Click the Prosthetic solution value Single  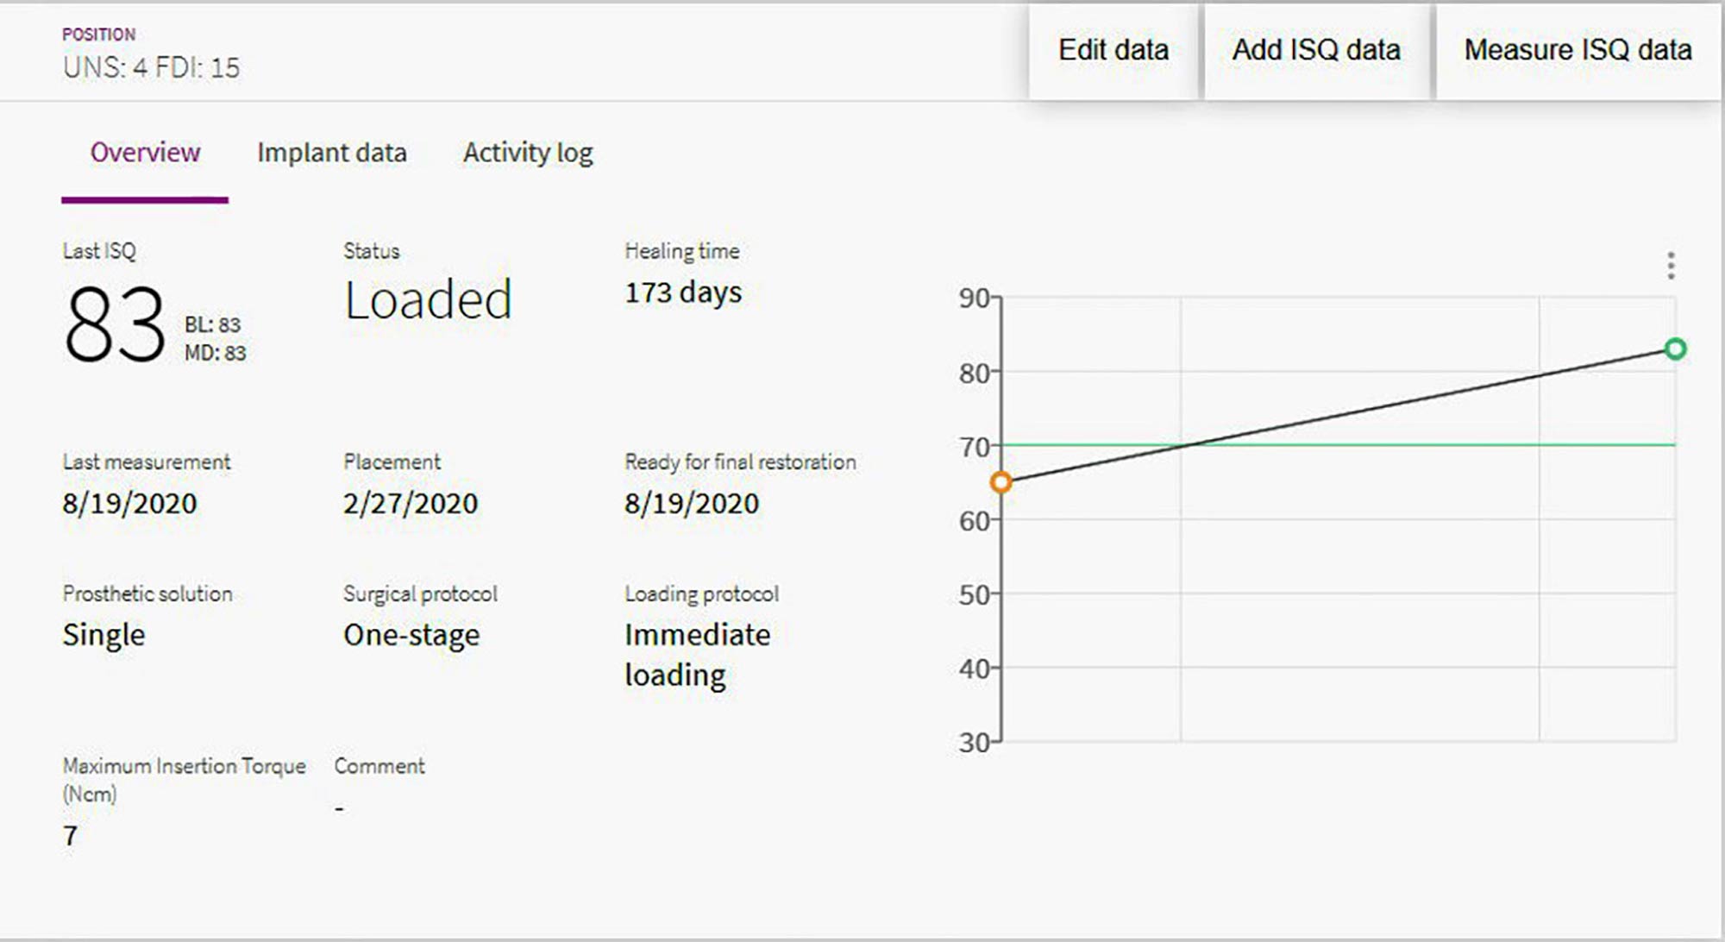point(103,636)
